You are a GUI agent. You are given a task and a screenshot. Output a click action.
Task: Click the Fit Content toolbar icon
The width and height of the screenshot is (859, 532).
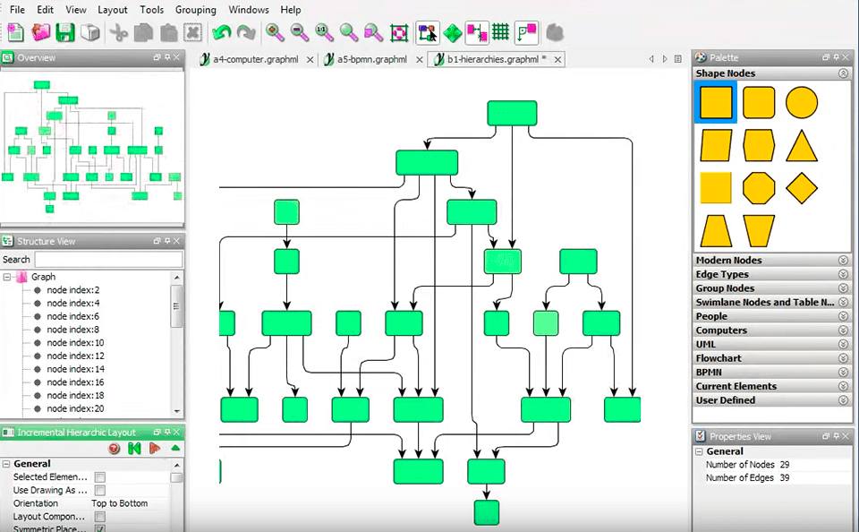(400, 33)
